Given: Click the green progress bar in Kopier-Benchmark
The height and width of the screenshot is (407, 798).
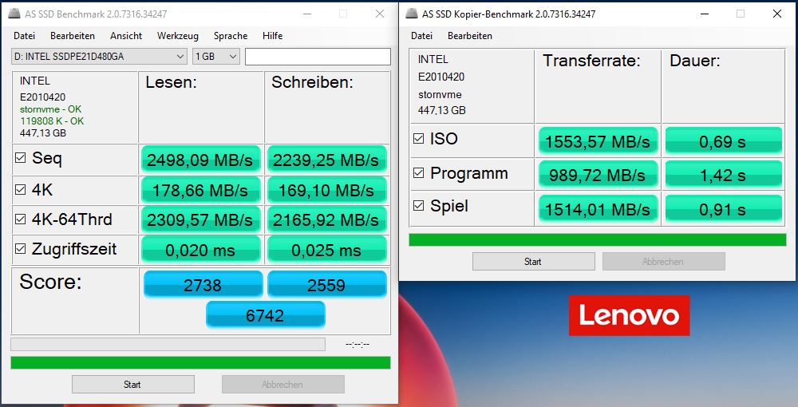Looking at the screenshot, I should (598, 239).
